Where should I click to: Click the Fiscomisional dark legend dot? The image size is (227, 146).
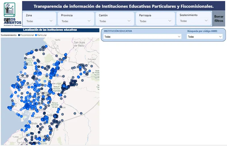pos(19,35)
